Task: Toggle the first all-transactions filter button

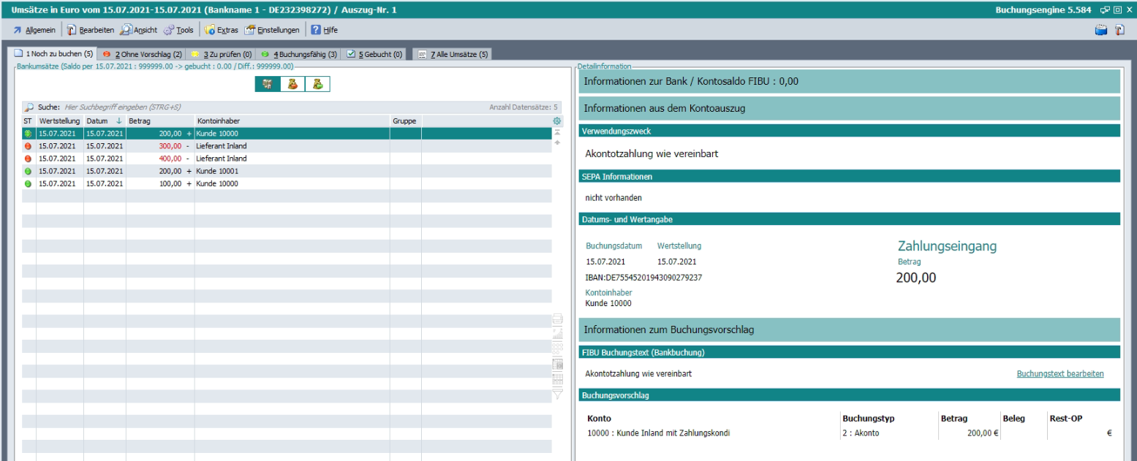Action: pyautogui.click(x=268, y=84)
